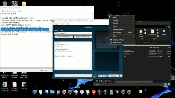Open the Dinosaur Song desktop file
175x98 pixels.
click(x=24, y=75)
